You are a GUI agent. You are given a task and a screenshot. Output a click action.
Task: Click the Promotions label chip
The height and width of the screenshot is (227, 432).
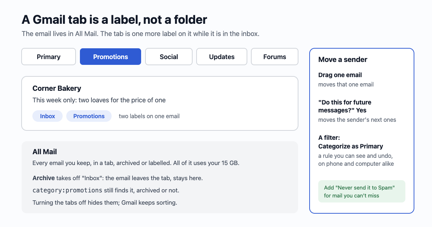pos(89,116)
